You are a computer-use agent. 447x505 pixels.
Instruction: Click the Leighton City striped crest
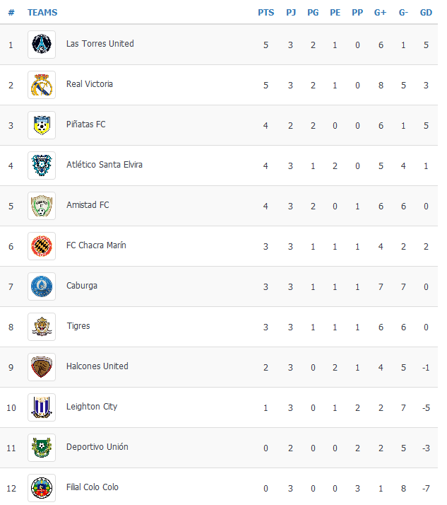pos(42,407)
